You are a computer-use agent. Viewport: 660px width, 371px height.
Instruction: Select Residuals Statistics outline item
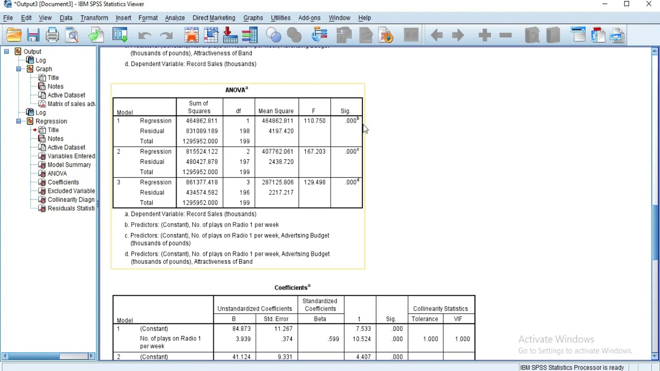[x=71, y=209]
